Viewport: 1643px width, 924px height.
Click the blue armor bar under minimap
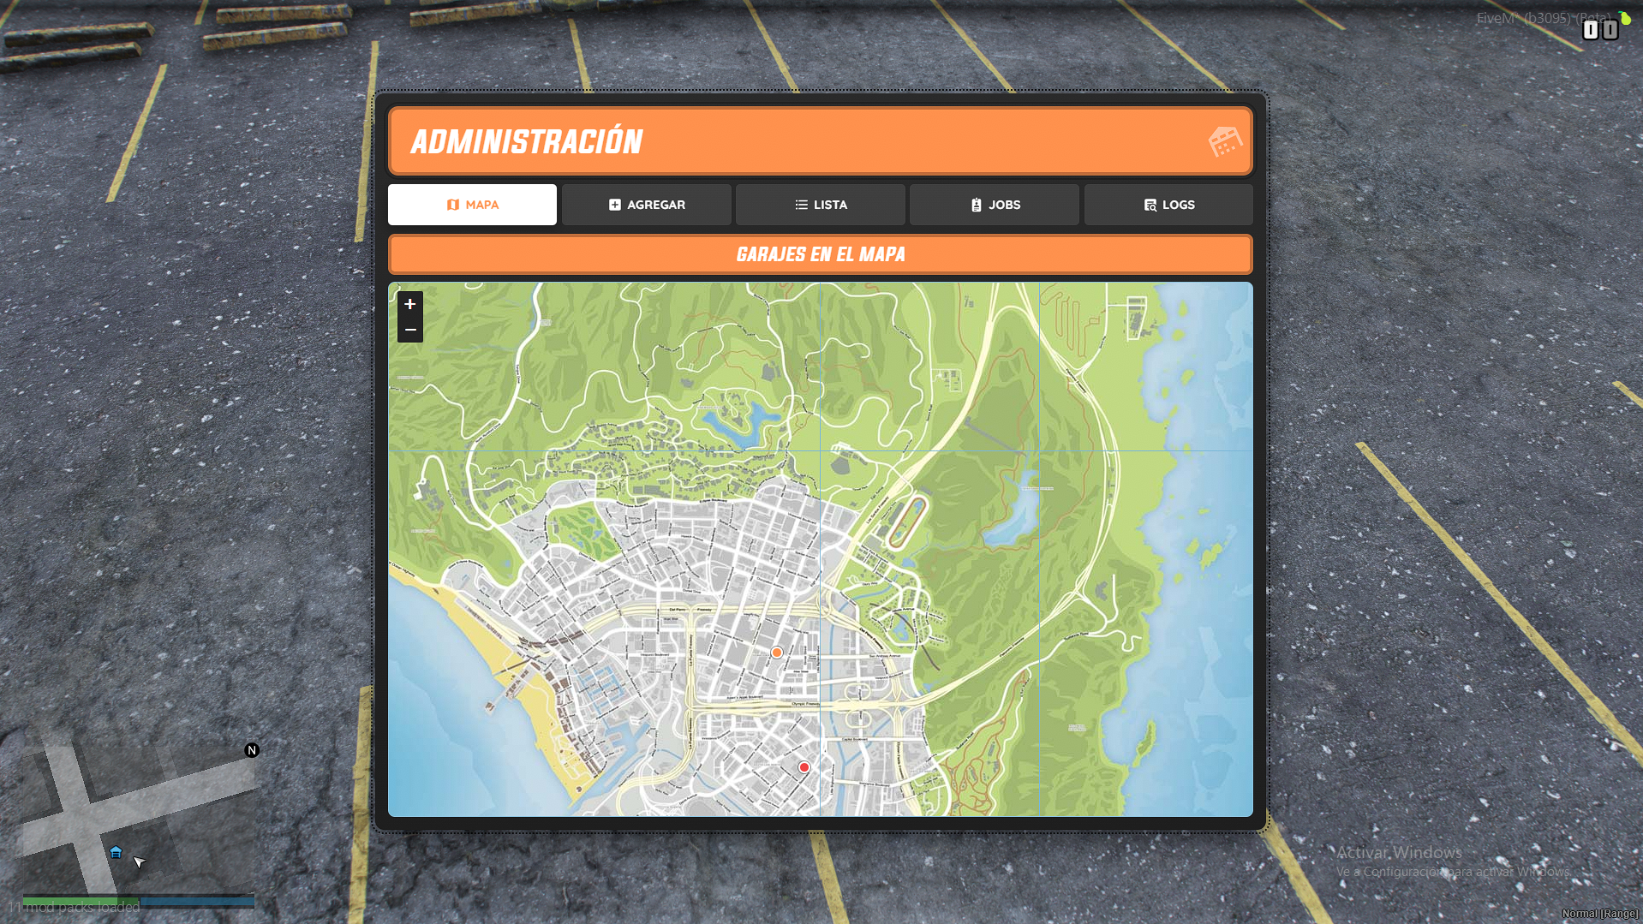tap(198, 901)
